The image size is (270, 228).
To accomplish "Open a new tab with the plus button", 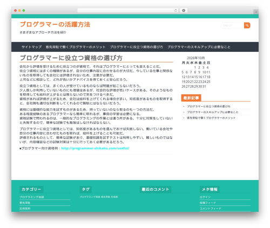I will click(x=256, y=12).
